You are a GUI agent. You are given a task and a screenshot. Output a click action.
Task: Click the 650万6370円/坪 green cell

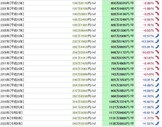point(119,3)
